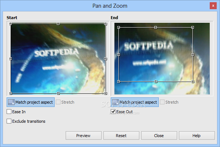The width and height of the screenshot is (220, 147).
Task: Select bottom-middle handle of Start frame
Action: pos(58,93)
